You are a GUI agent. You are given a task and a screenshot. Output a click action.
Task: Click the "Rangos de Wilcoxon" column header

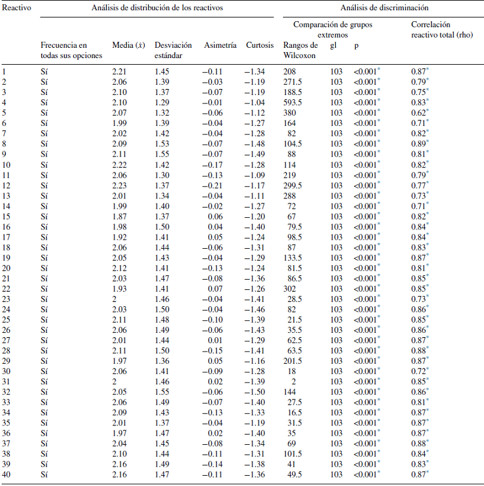(x=299, y=50)
